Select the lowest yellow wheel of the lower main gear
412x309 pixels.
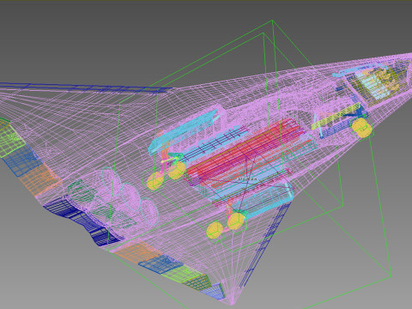point(215,231)
